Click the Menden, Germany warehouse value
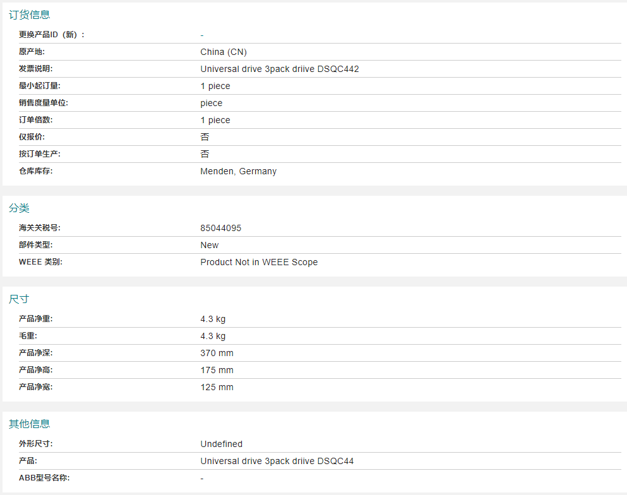 [x=238, y=171]
